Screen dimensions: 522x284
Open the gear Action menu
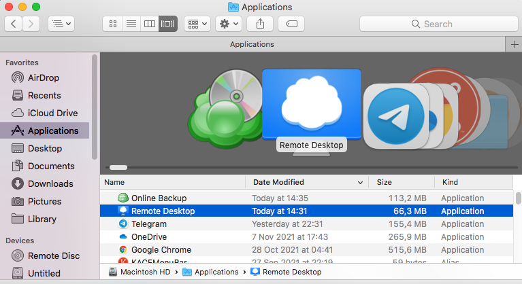pos(229,24)
